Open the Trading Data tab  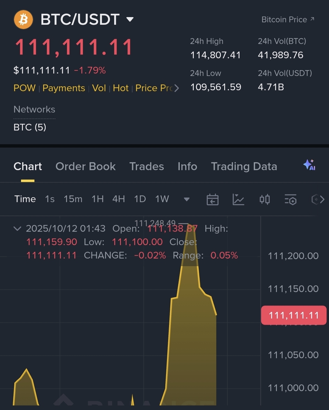pyautogui.click(x=244, y=166)
